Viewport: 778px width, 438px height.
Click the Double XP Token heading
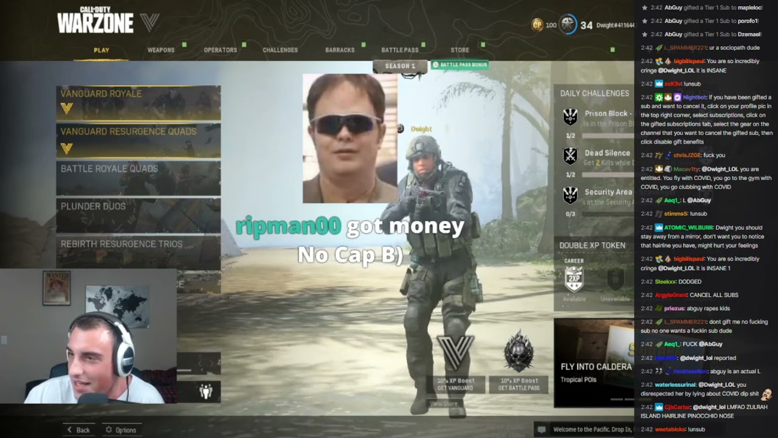(x=593, y=245)
